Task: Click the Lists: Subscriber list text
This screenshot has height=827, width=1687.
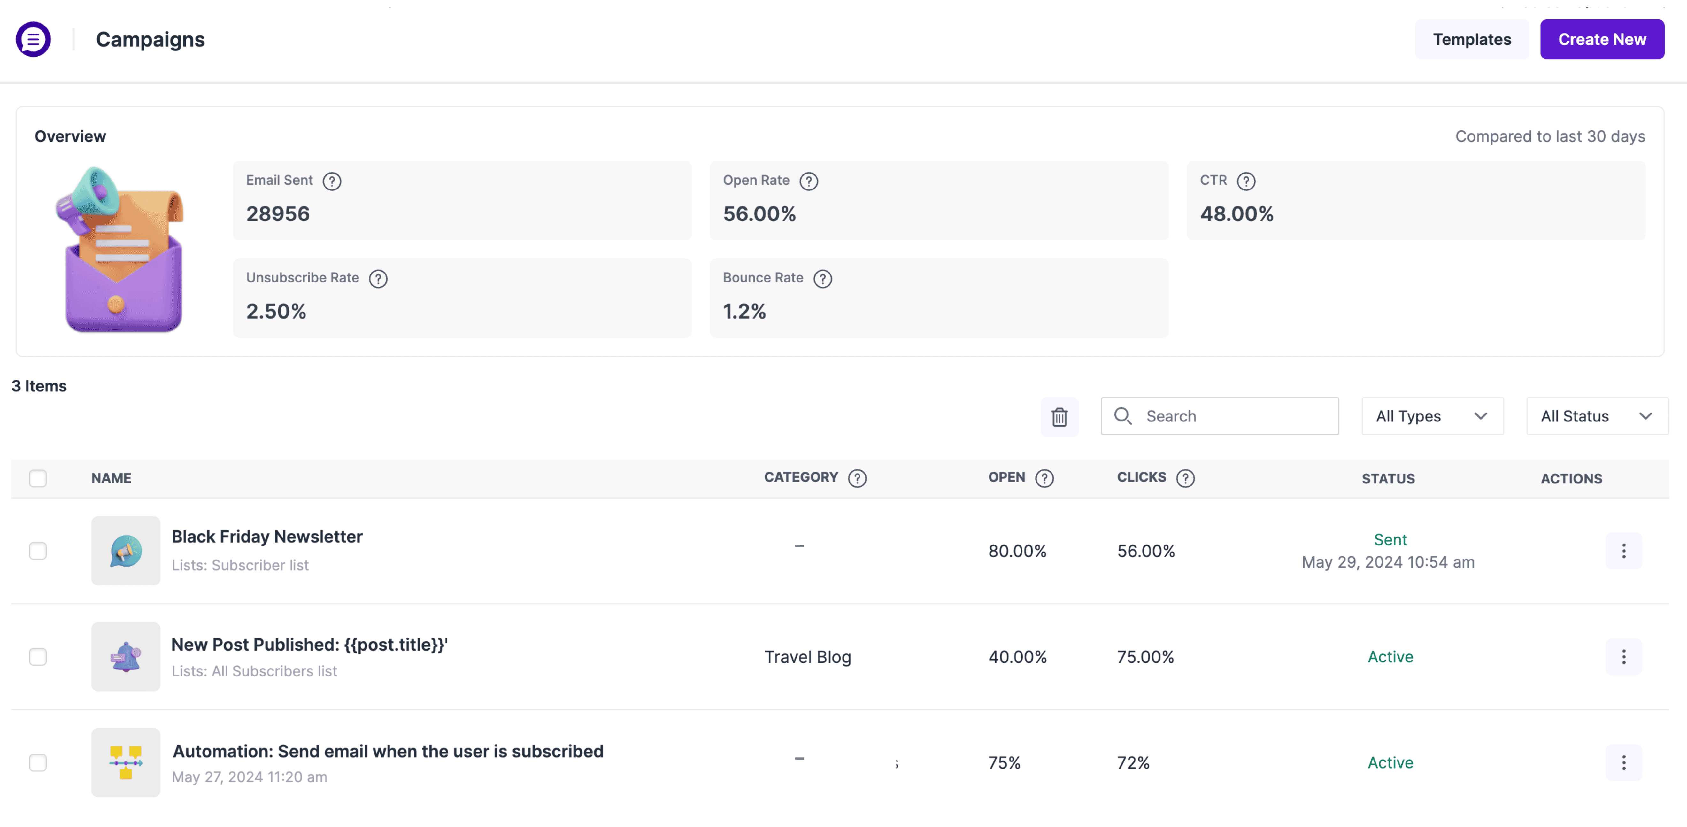Action: (x=240, y=565)
